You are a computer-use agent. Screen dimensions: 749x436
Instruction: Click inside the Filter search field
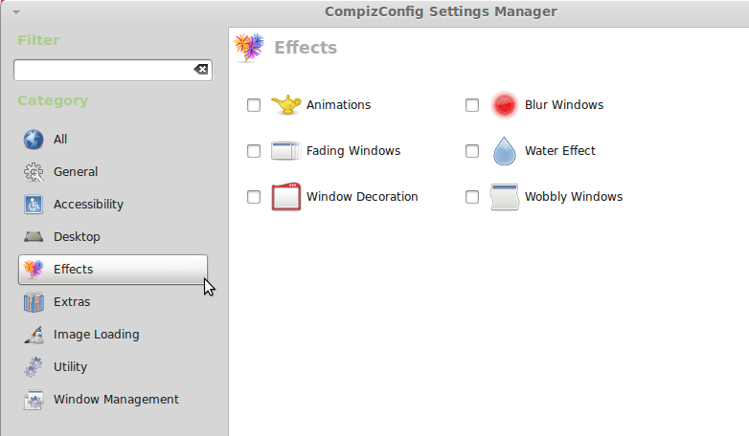pyautogui.click(x=101, y=70)
